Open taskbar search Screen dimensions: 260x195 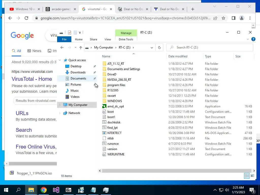(19, 190)
